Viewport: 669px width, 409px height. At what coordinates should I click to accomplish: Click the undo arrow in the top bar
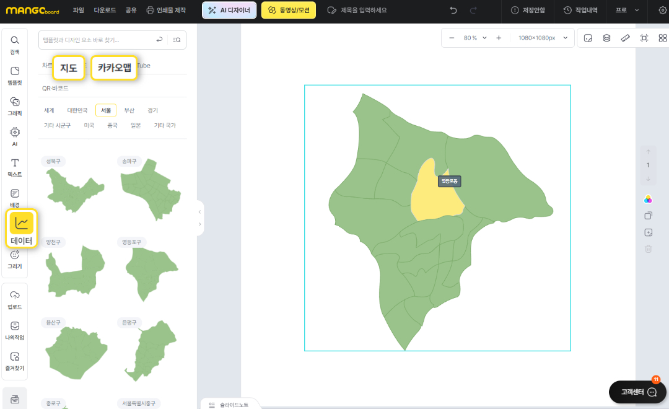click(453, 11)
